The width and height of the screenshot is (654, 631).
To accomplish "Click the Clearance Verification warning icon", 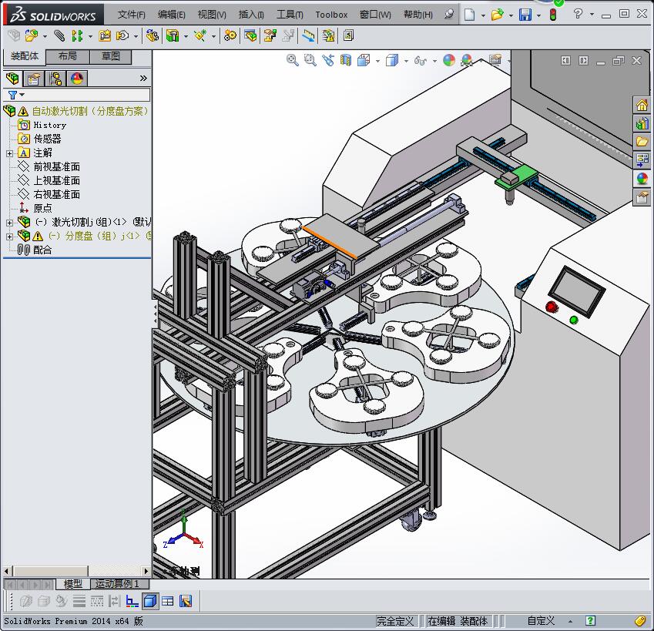I will pyautogui.click(x=328, y=36).
